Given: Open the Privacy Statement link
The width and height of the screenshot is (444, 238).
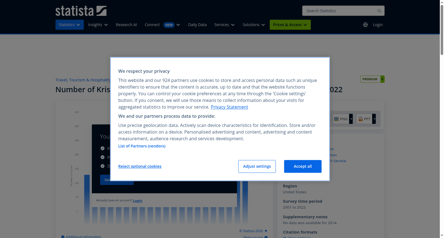Looking at the screenshot, I should [229, 107].
